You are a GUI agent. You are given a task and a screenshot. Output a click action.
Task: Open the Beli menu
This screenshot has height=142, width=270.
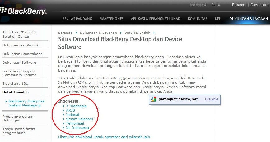218,19
